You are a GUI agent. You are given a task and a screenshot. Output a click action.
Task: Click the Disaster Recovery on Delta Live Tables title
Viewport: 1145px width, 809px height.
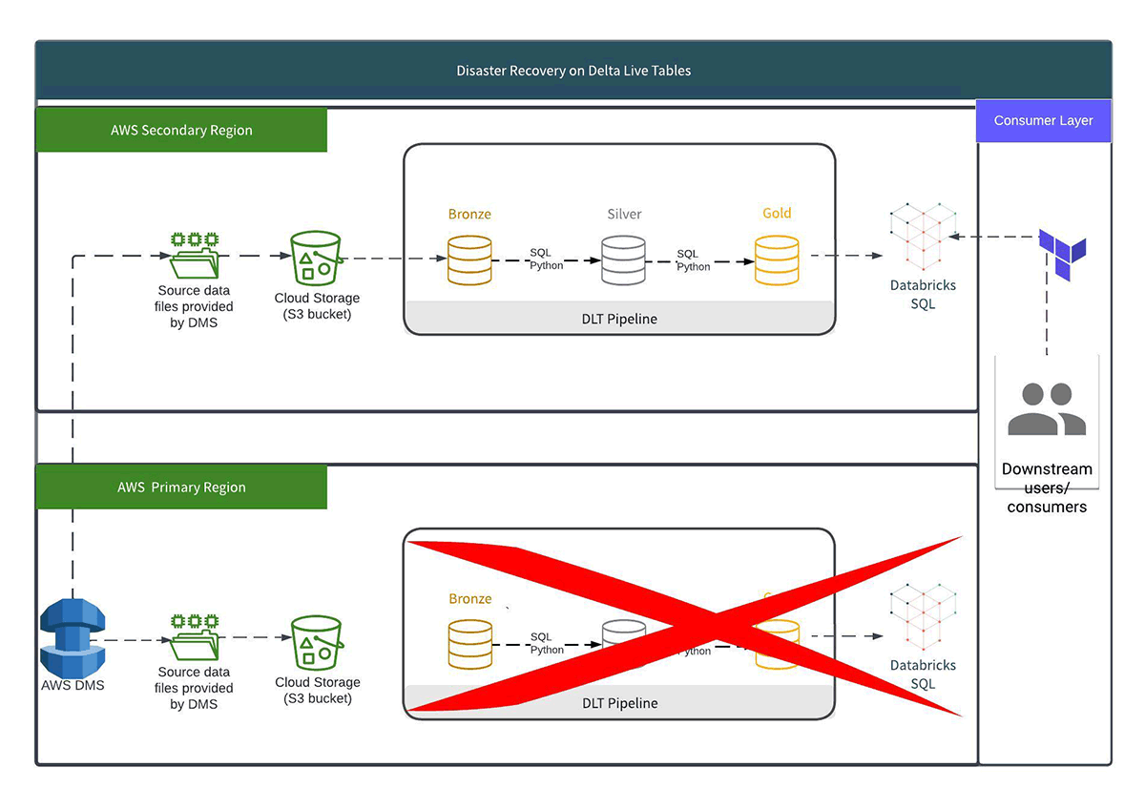coord(573,70)
